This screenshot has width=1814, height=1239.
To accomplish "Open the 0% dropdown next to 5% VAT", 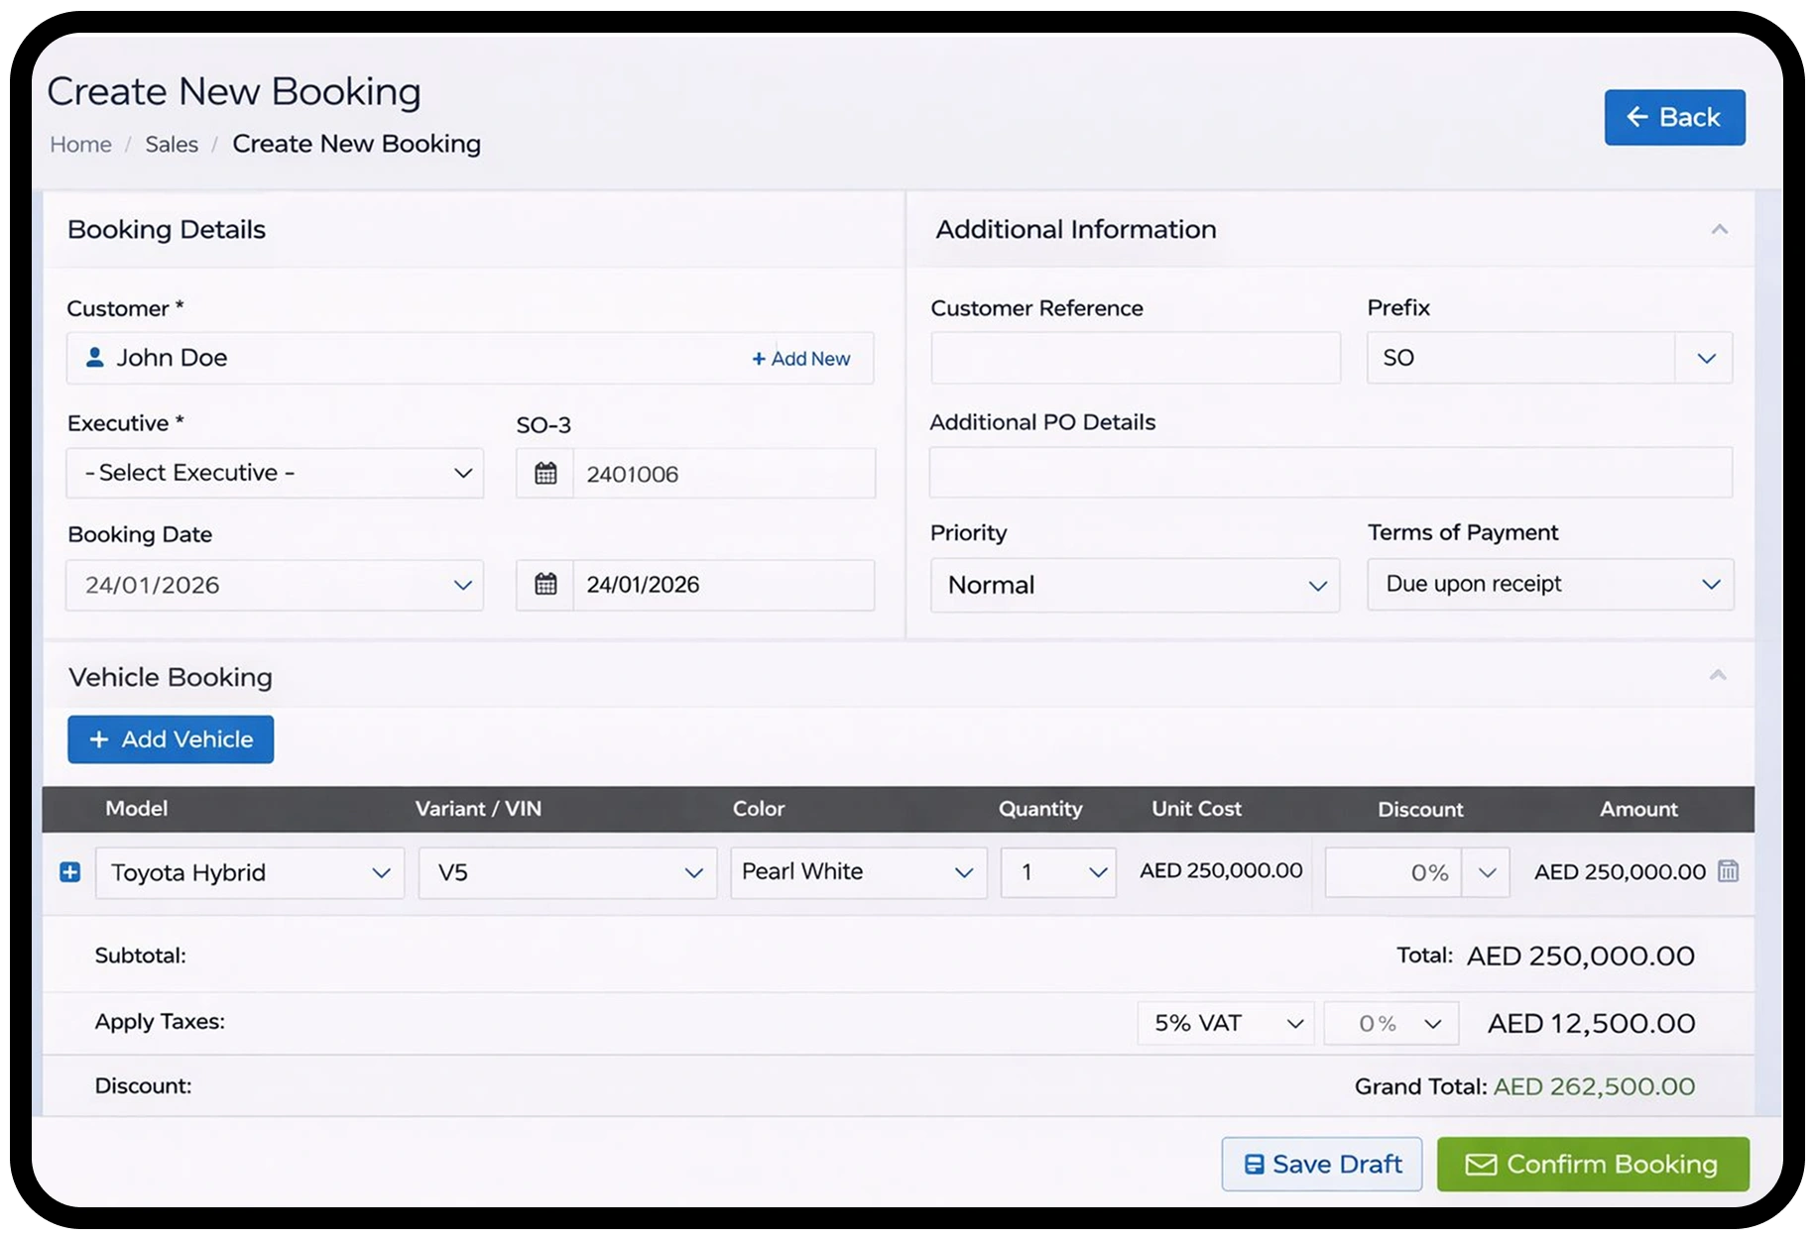I will pyautogui.click(x=1391, y=1023).
